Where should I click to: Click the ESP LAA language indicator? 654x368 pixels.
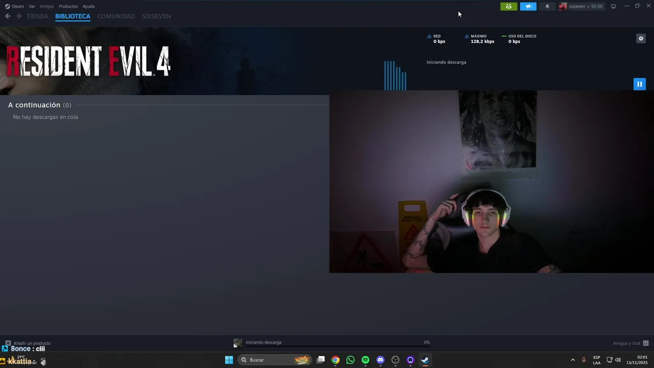(597, 360)
